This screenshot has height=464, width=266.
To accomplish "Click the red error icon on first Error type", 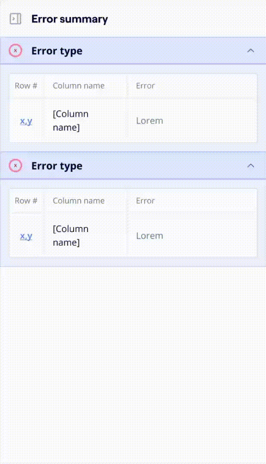I will click(15, 50).
